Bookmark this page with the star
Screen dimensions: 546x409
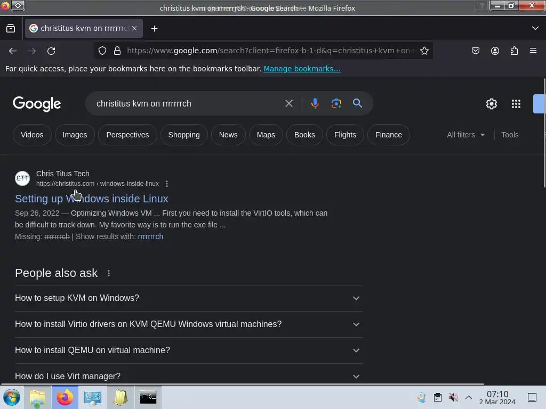click(x=424, y=51)
